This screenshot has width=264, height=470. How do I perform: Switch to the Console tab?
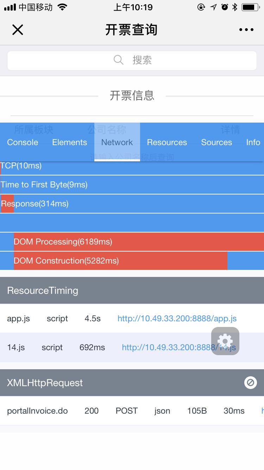click(x=23, y=142)
